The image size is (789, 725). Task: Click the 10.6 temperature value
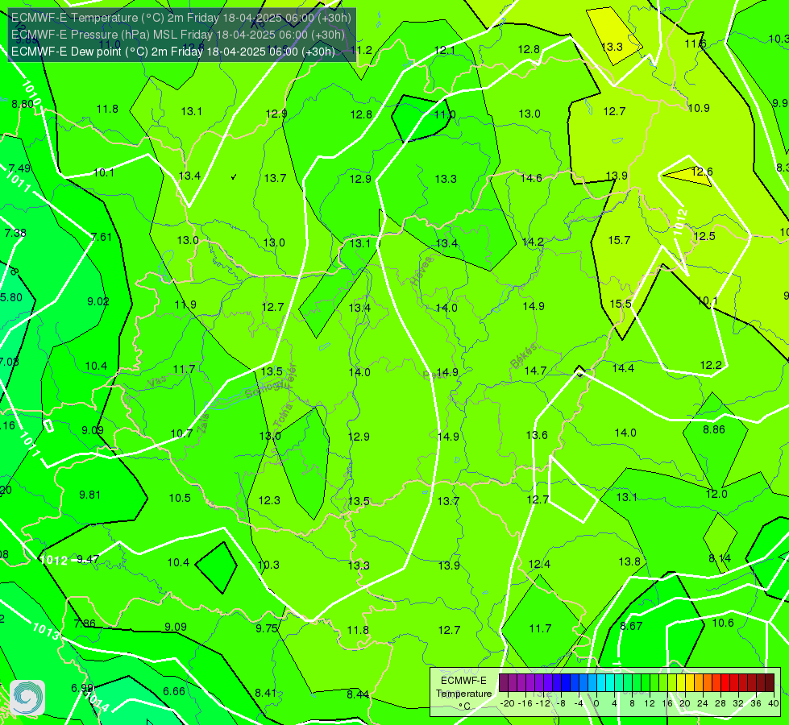tap(723, 623)
